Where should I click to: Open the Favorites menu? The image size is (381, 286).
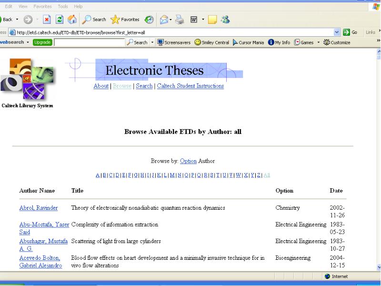pyautogui.click(x=42, y=7)
